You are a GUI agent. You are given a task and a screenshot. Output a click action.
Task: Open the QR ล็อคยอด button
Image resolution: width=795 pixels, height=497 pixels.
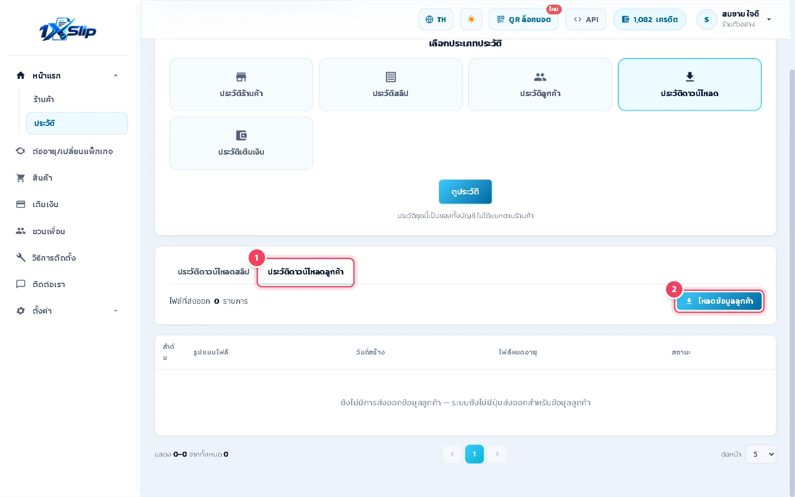[524, 19]
